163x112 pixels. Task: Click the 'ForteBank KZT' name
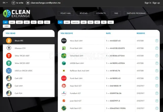click(x=75, y=93)
